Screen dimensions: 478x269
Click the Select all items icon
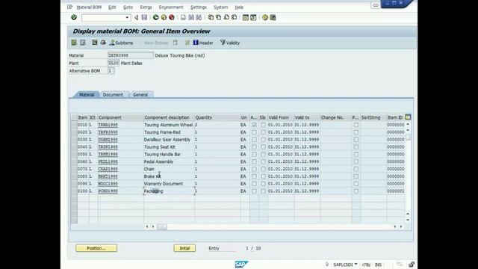pyautogui.click(x=74, y=43)
